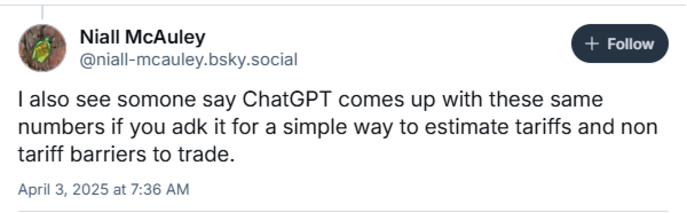Click the bsky.social part of the handle
Viewport: 687px width, 213px height.
(x=253, y=60)
